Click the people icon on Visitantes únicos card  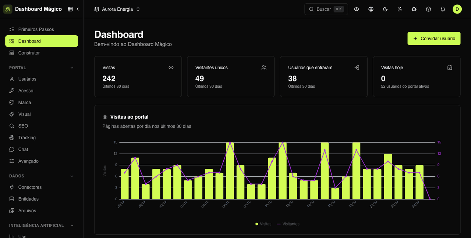(264, 67)
